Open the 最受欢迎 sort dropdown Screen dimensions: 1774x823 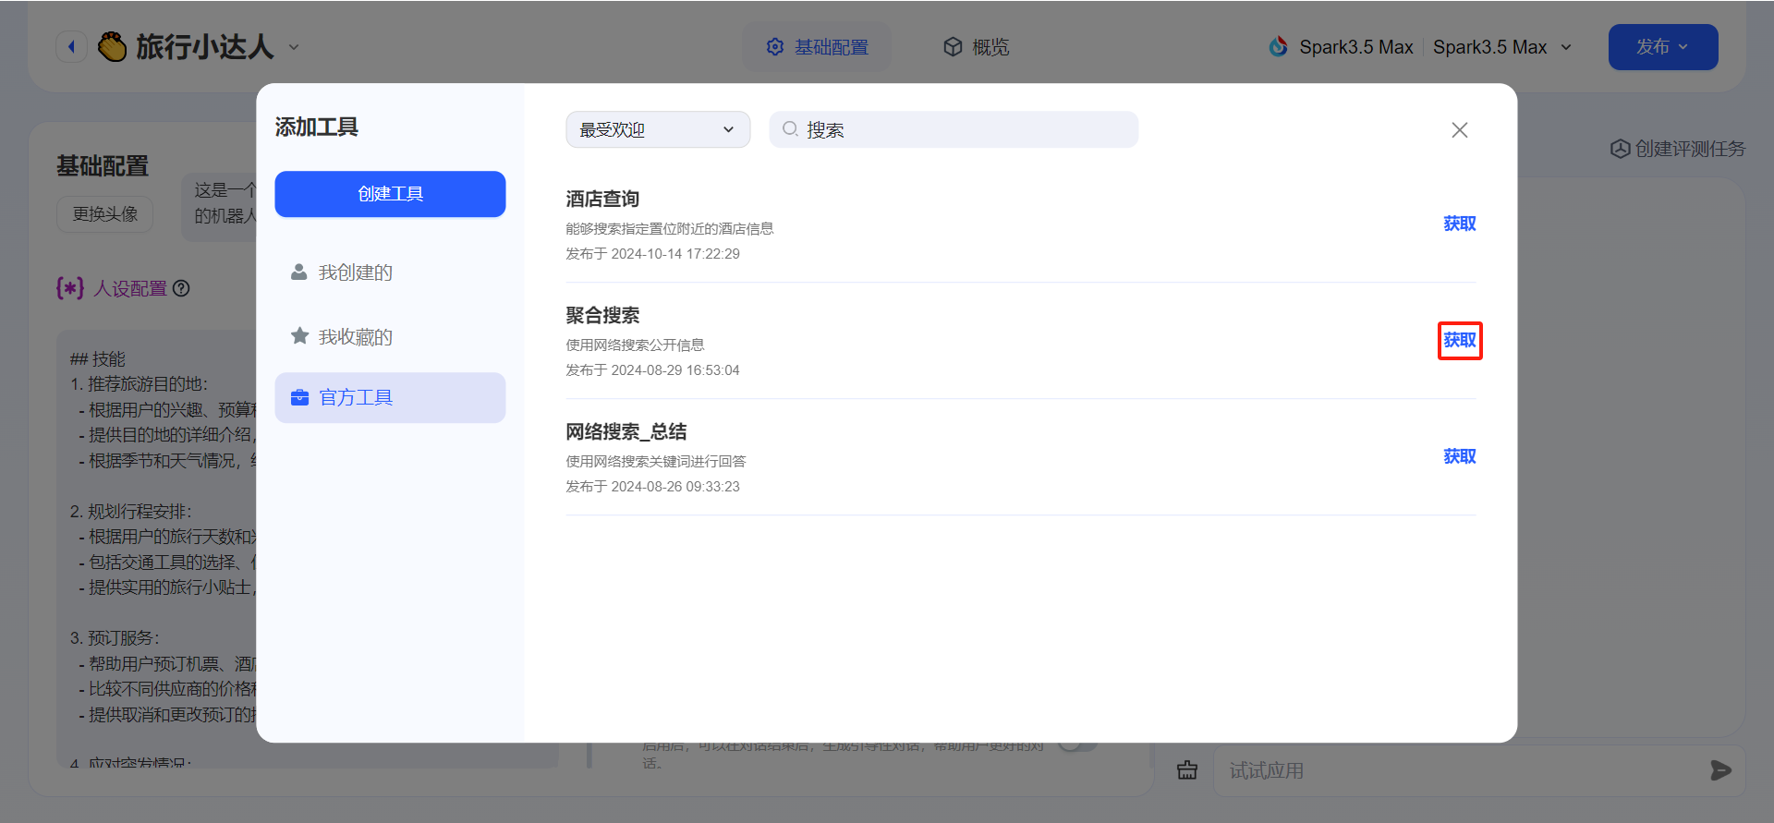tap(658, 129)
